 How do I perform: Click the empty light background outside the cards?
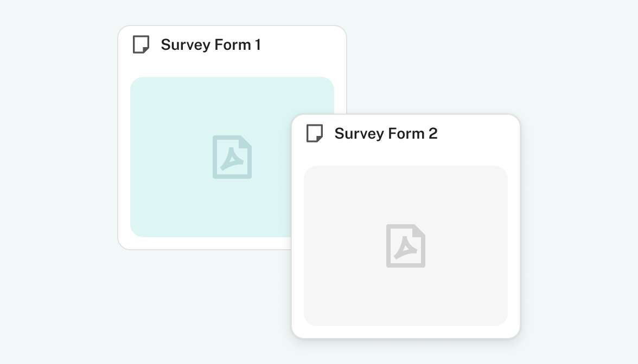coord(570,61)
